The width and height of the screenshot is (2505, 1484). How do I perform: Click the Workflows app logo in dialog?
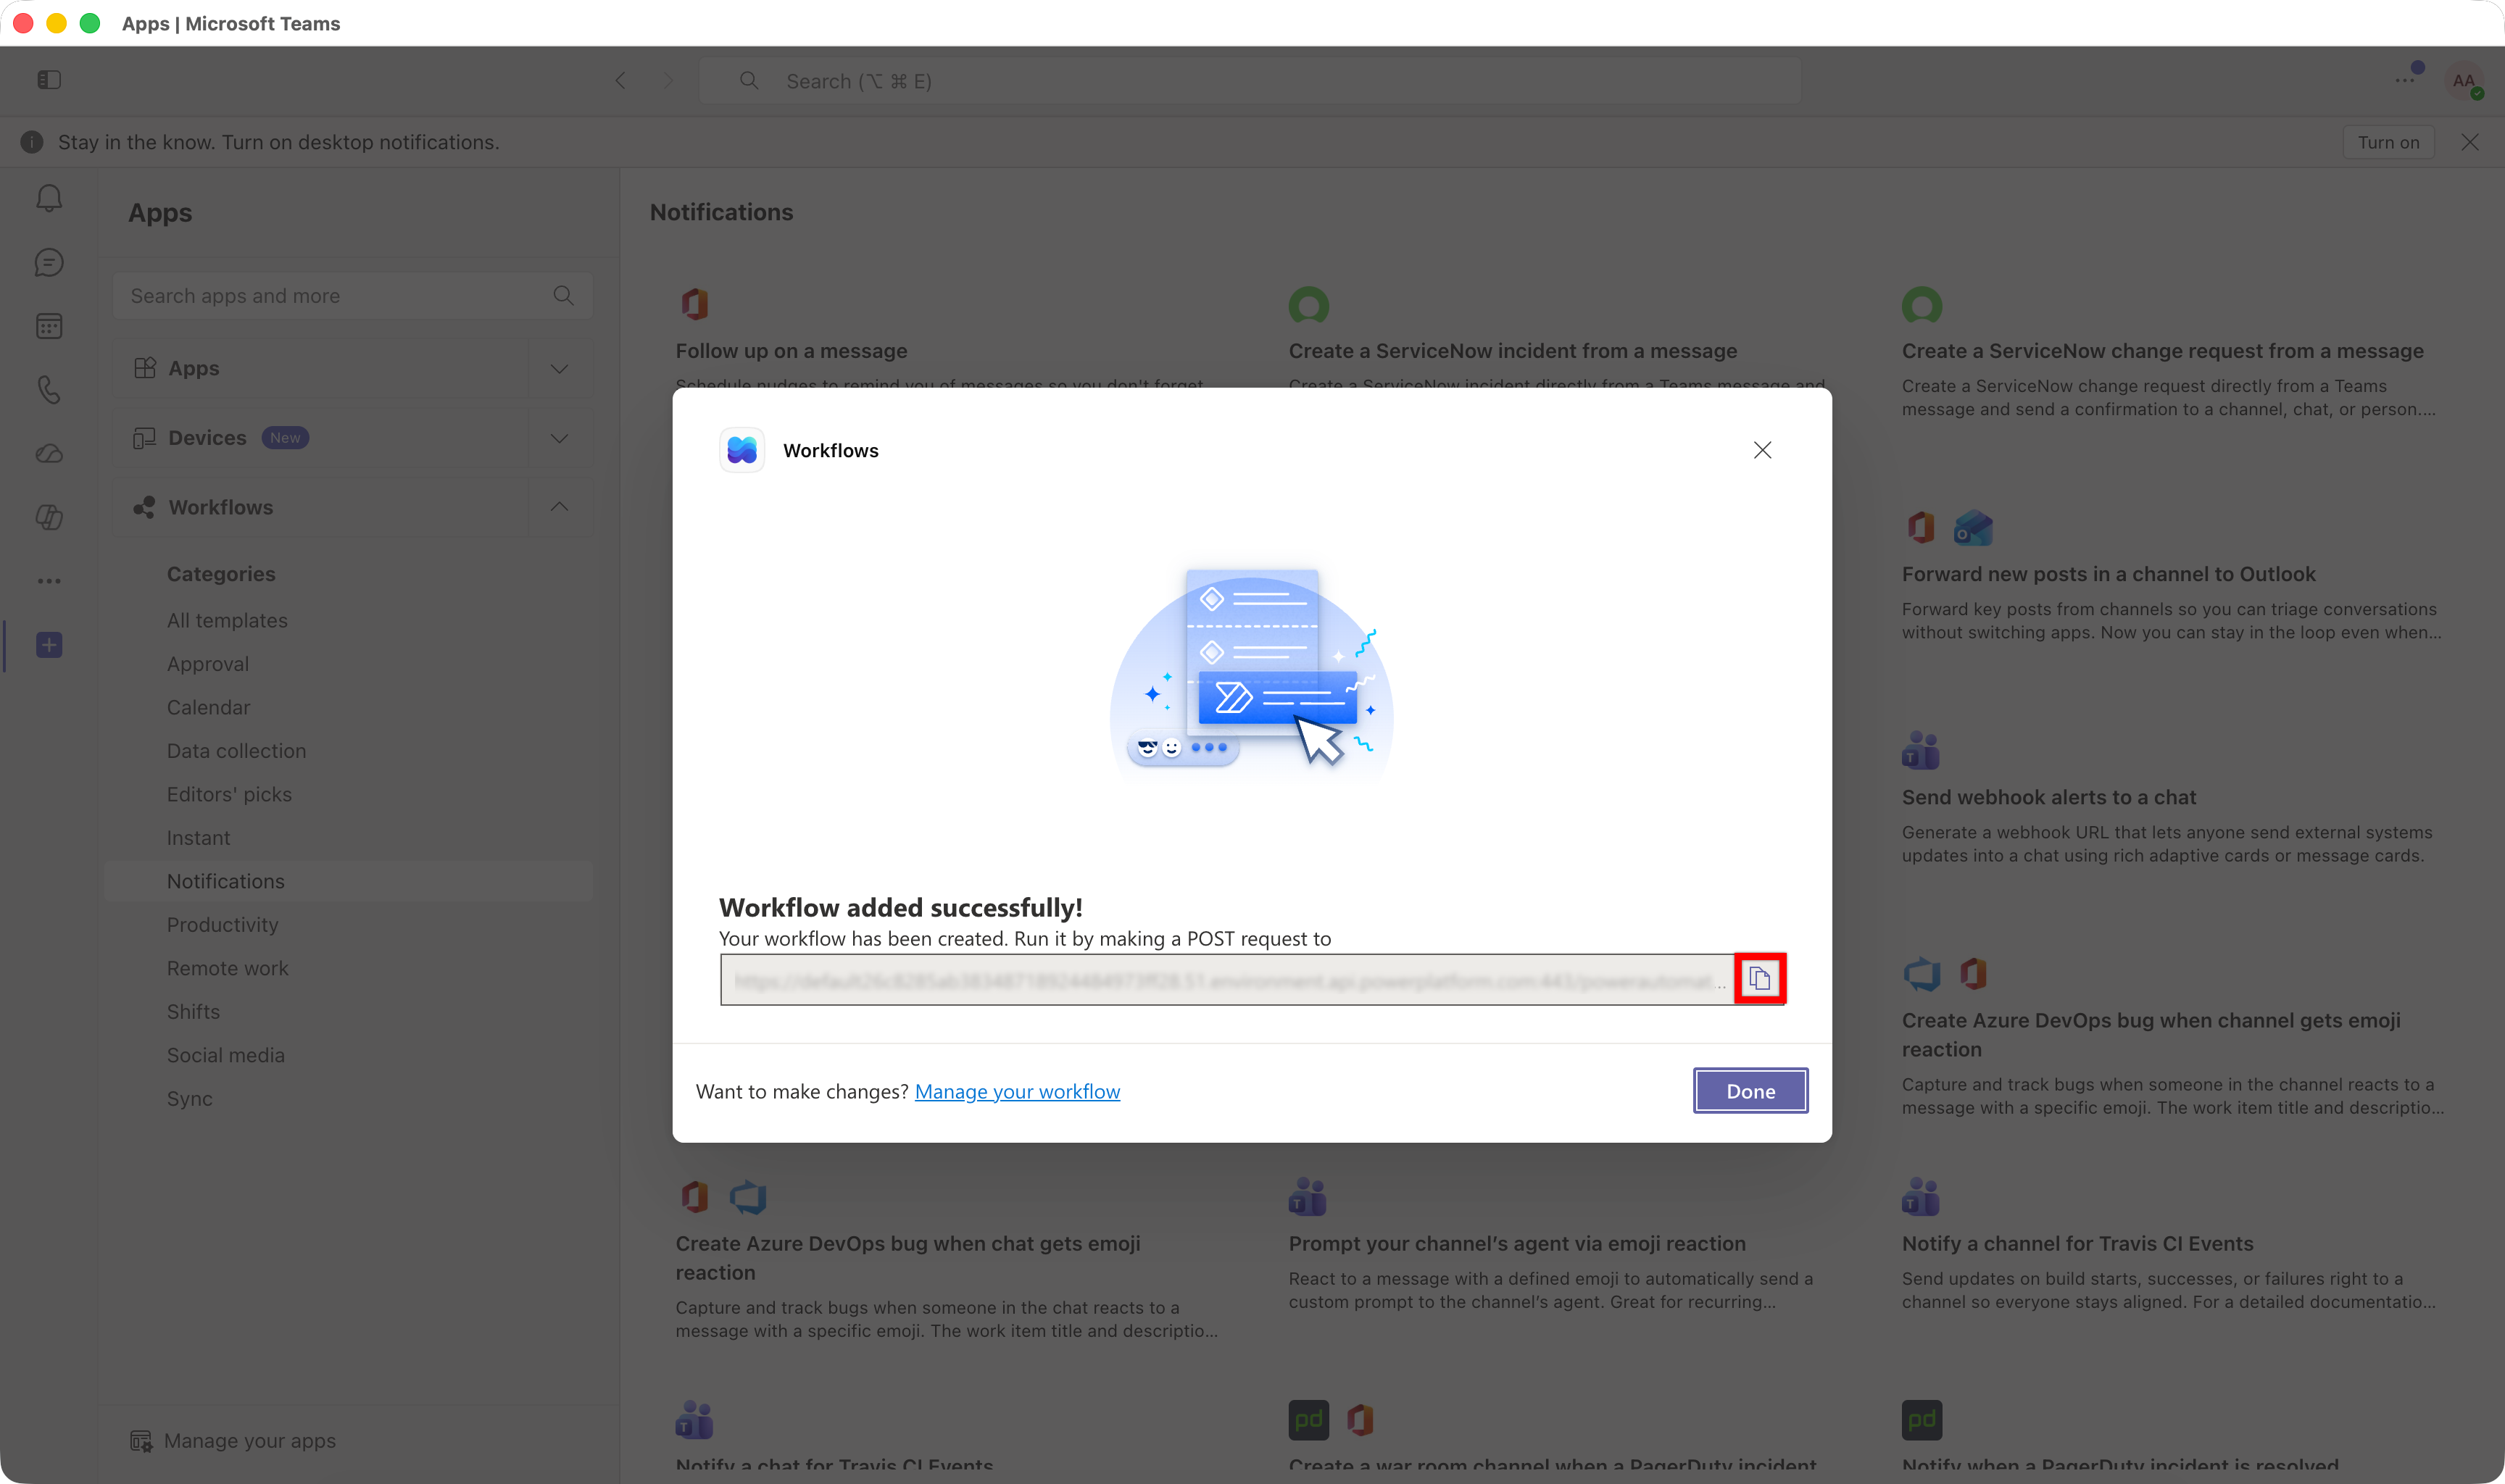(742, 450)
